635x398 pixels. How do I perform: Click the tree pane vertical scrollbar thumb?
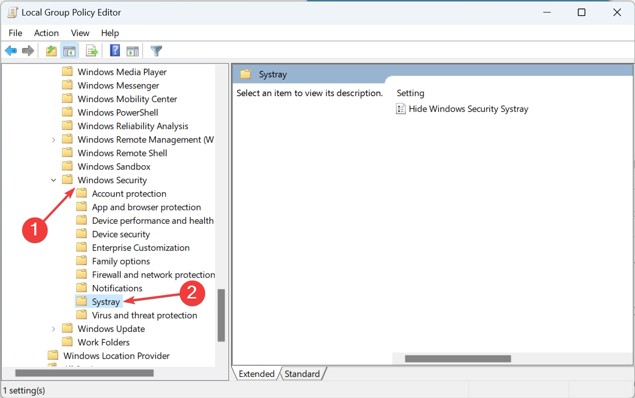click(x=221, y=315)
